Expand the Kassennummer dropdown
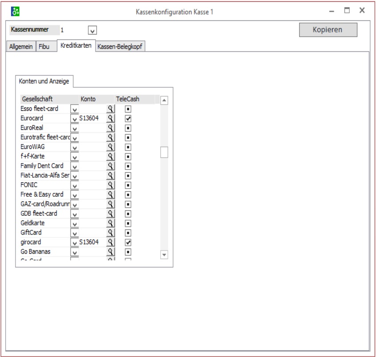 tap(92, 31)
